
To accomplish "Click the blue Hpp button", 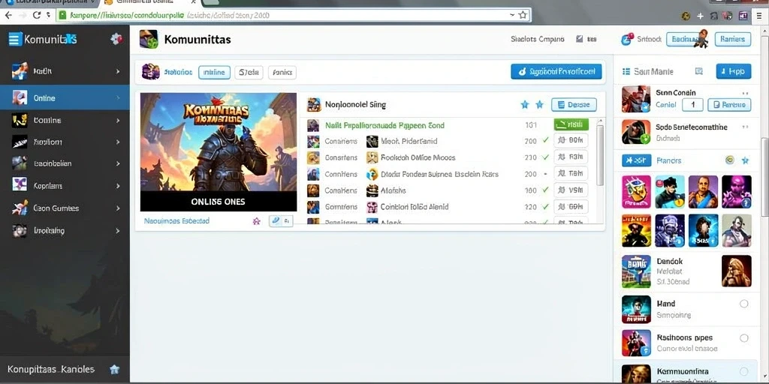I will (733, 71).
